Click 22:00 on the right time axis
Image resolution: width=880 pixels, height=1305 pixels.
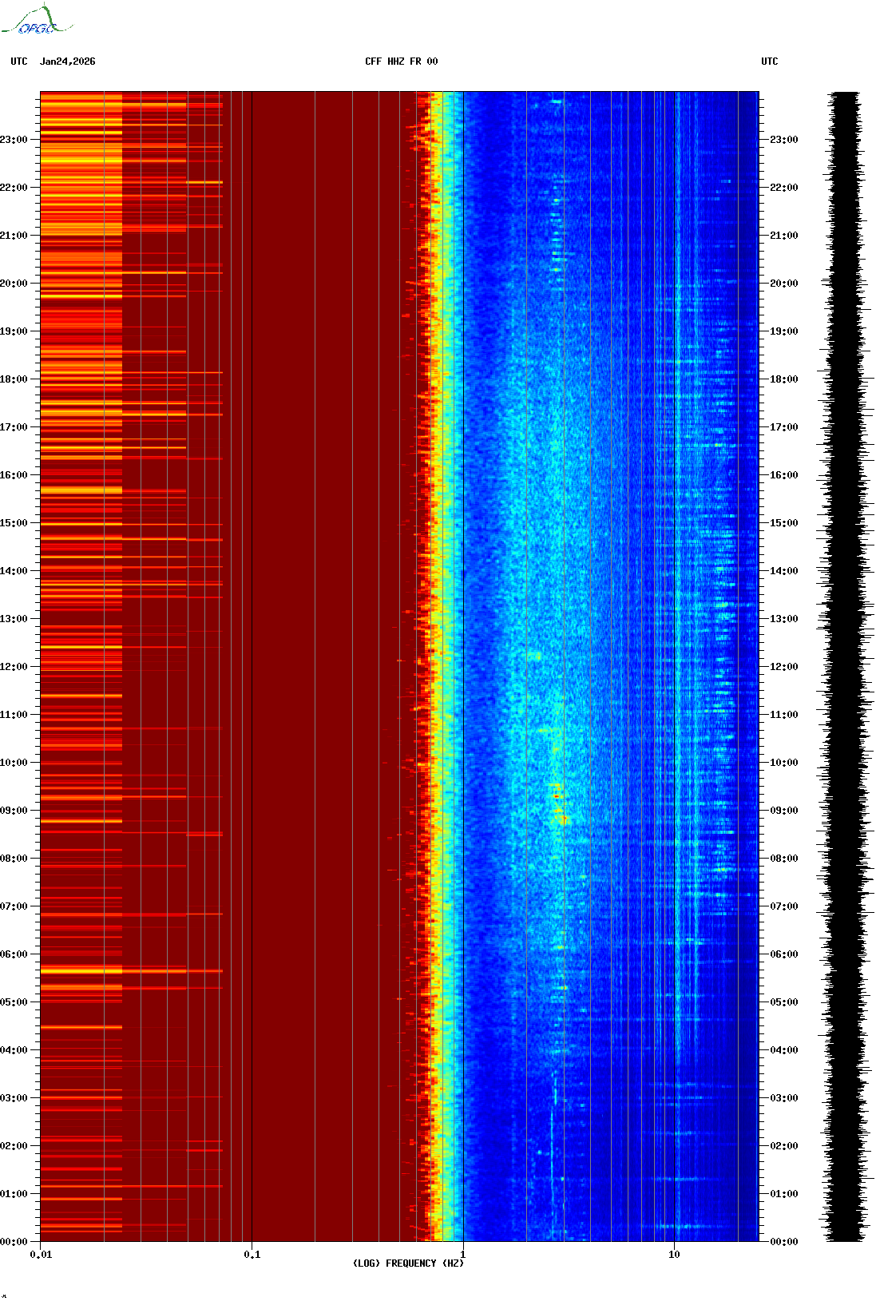click(x=783, y=188)
